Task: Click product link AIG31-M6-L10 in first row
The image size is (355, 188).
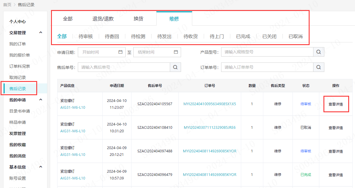Action: tap(73, 108)
